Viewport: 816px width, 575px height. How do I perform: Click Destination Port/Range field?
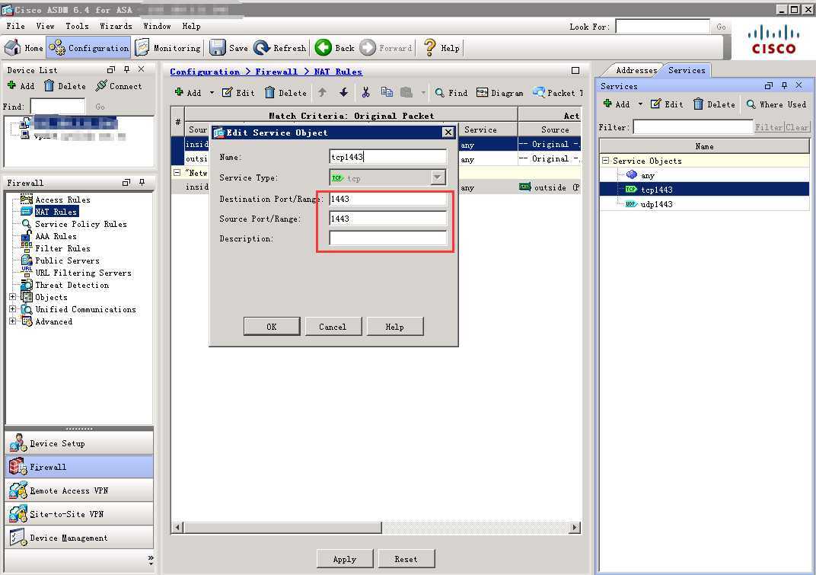coord(387,199)
